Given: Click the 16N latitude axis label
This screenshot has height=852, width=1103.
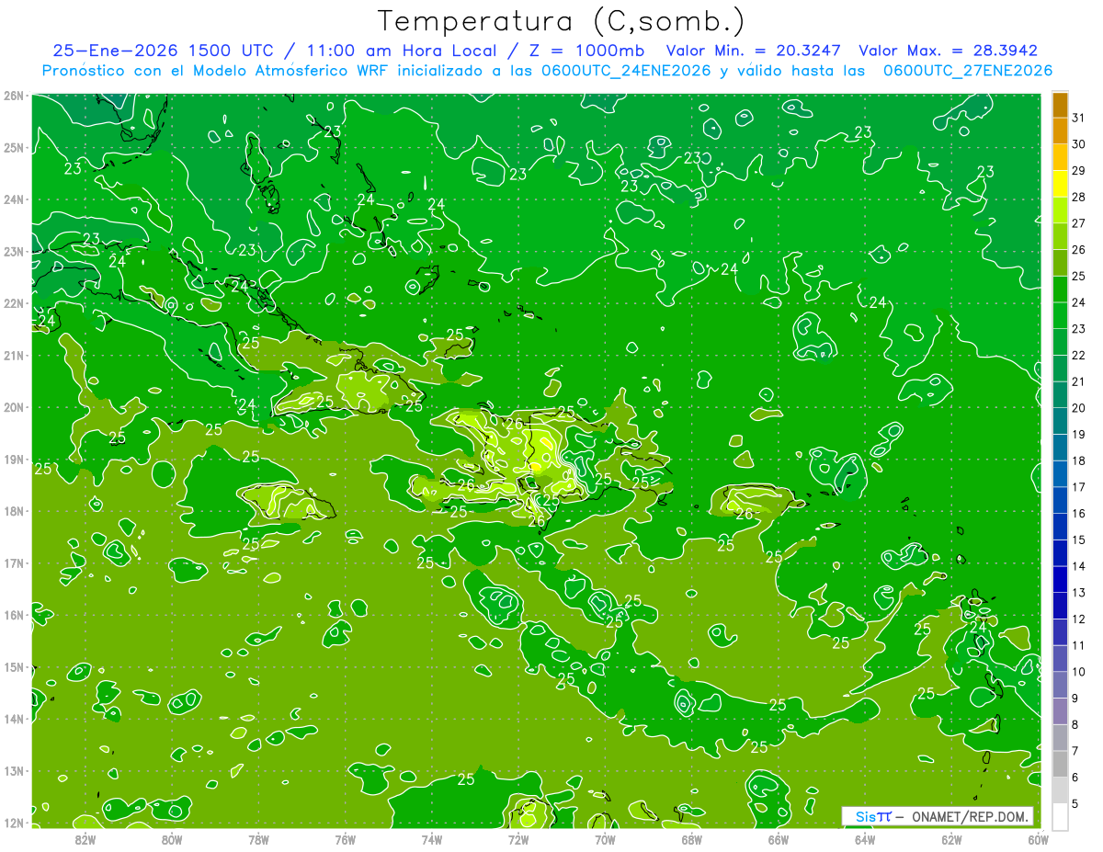Looking at the screenshot, I should pyautogui.click(x=13, y=615).
